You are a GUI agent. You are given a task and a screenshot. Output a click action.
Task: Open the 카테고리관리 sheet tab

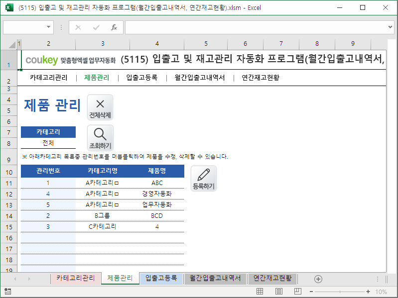76,278
